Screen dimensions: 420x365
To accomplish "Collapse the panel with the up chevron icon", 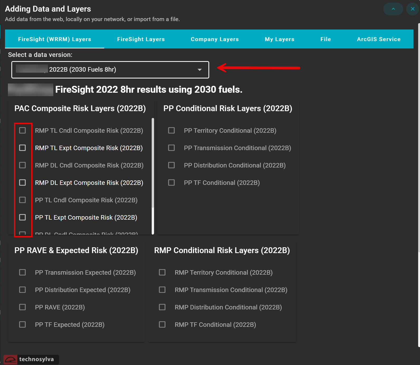I will click(x=393, y=9).
